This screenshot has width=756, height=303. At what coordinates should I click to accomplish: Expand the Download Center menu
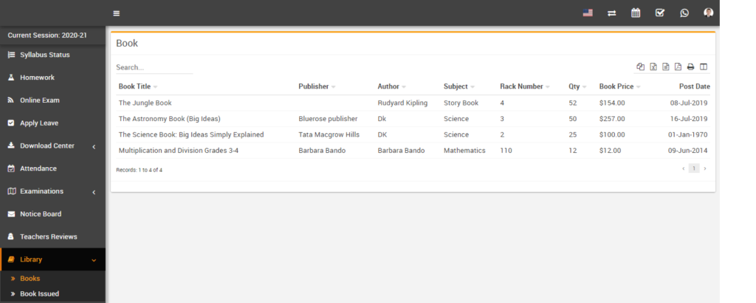(94, 146)
